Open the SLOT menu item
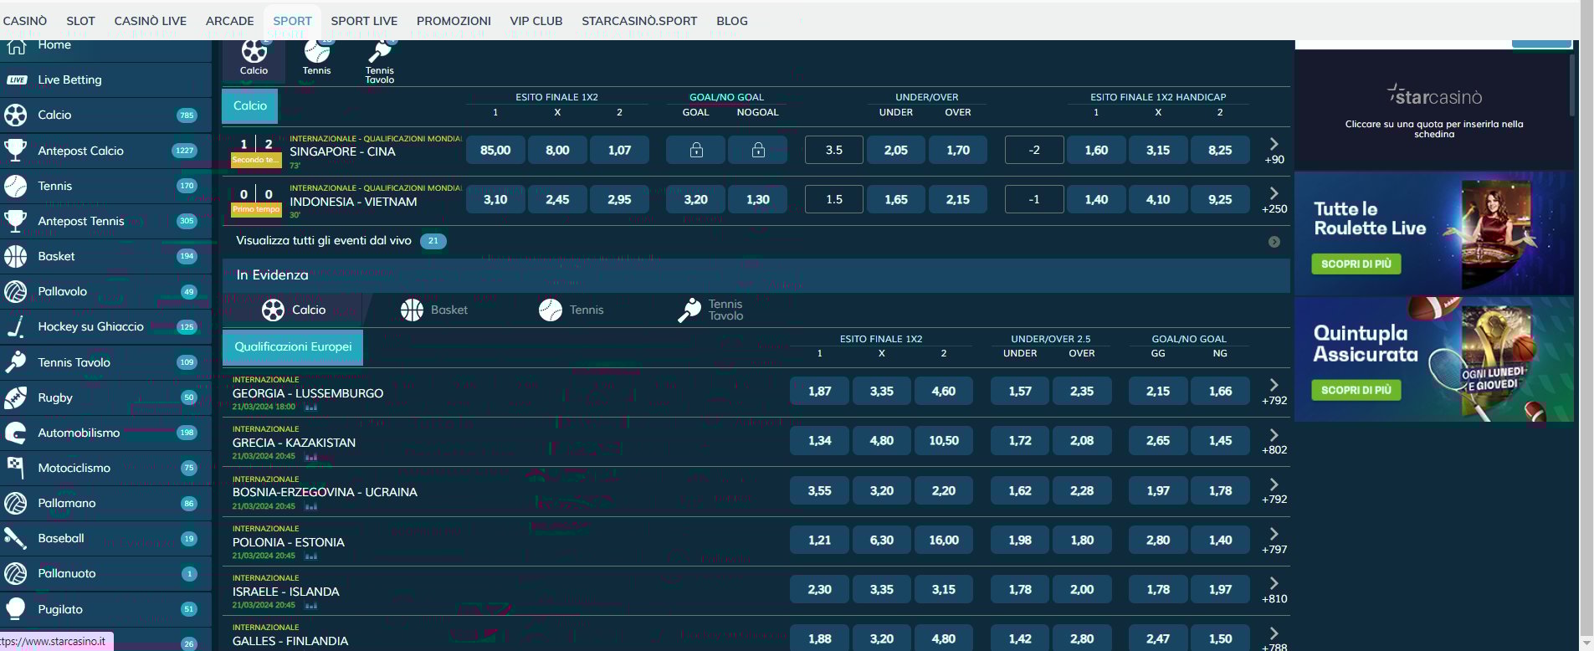 point(81,21)
